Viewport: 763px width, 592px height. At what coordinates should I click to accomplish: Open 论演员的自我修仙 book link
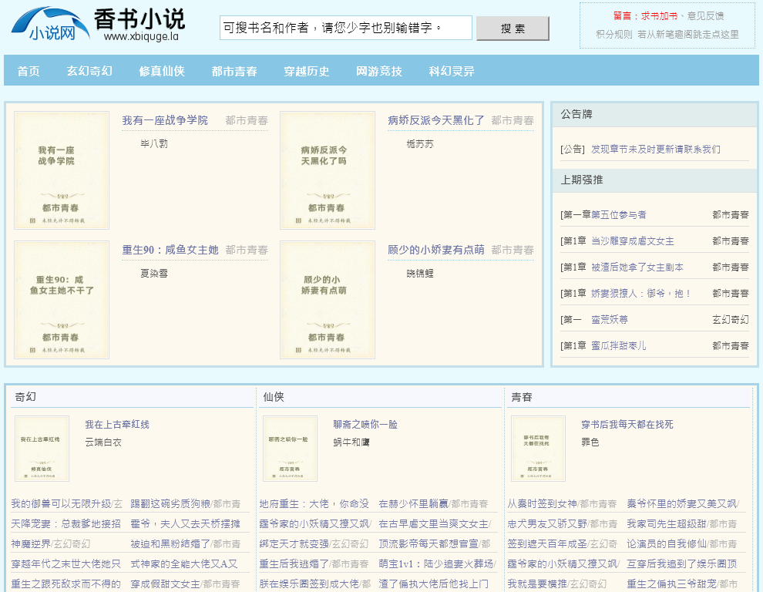(666, 543)
